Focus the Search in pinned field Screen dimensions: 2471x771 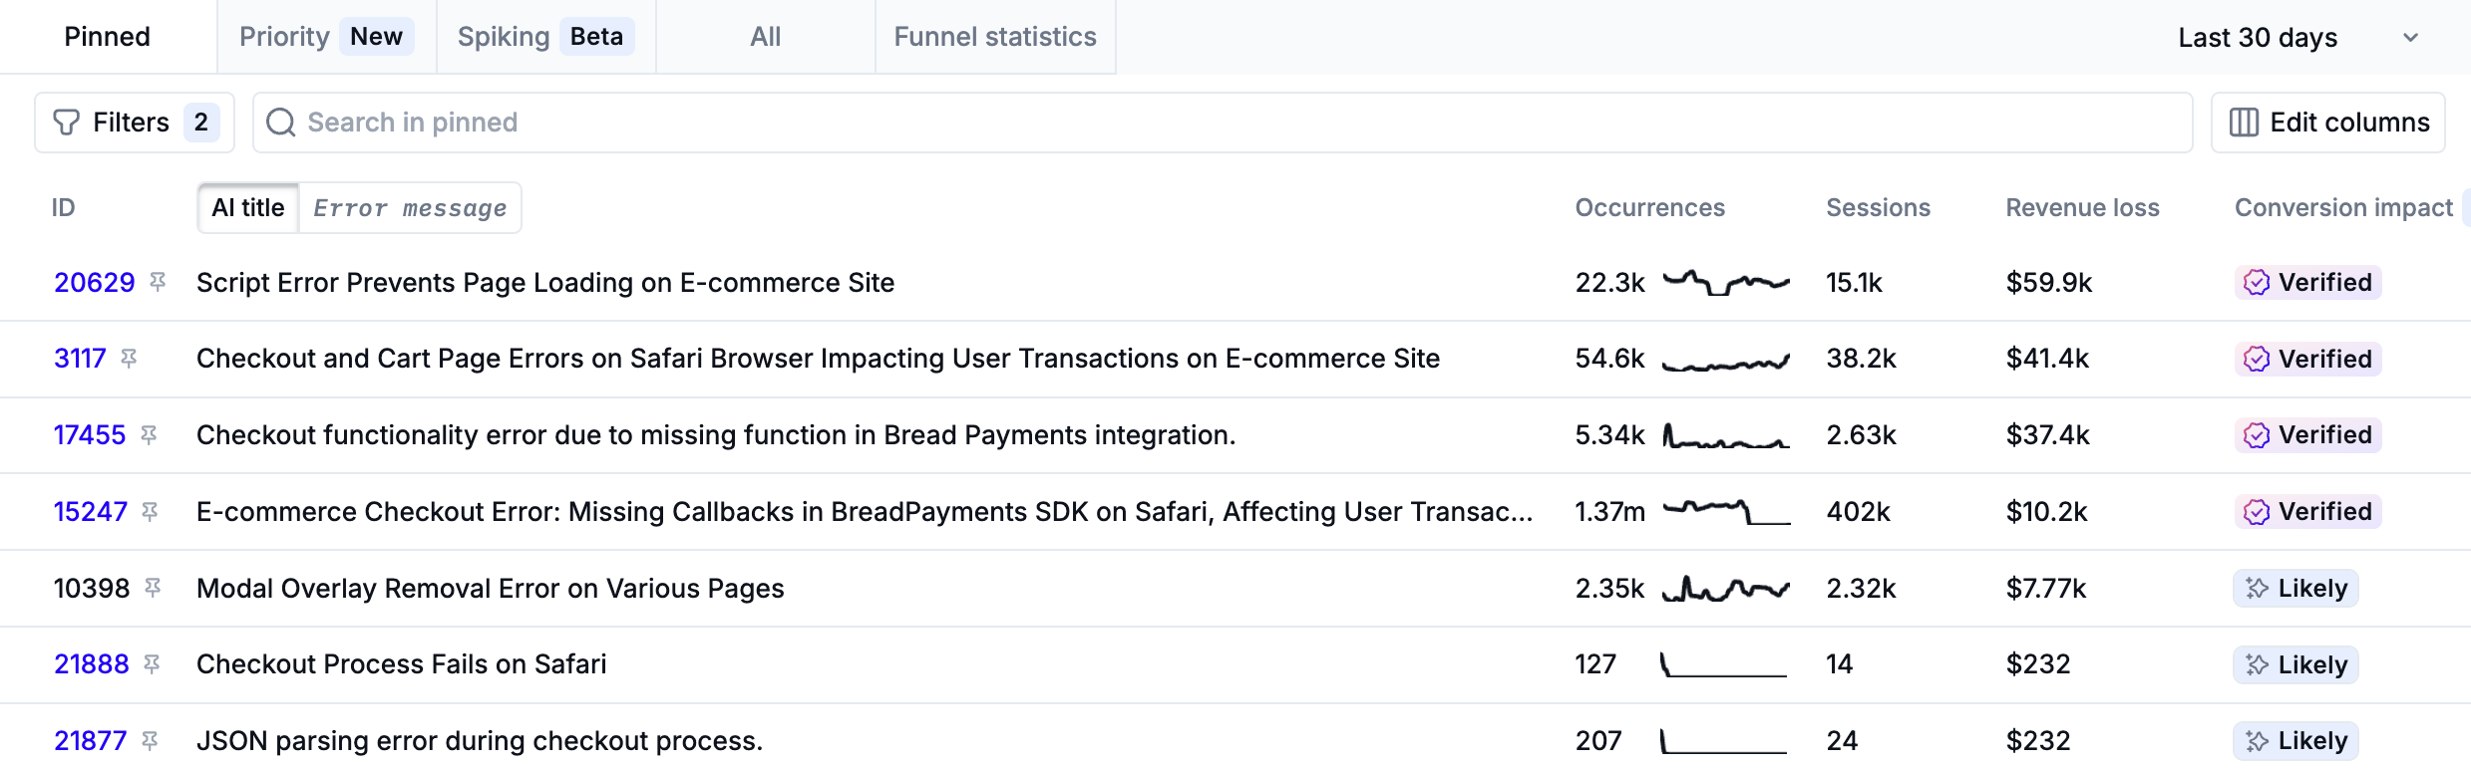pos(1236,123)
